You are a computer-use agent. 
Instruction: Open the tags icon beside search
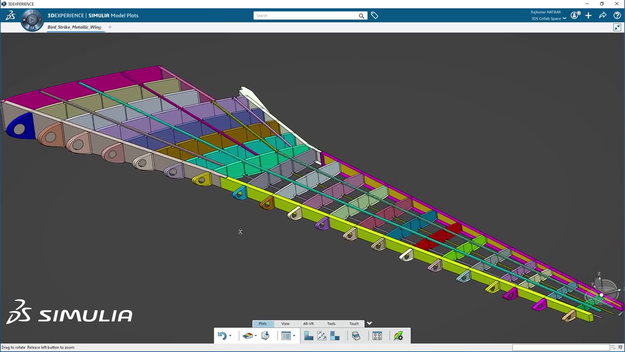[x=375, y=16]
